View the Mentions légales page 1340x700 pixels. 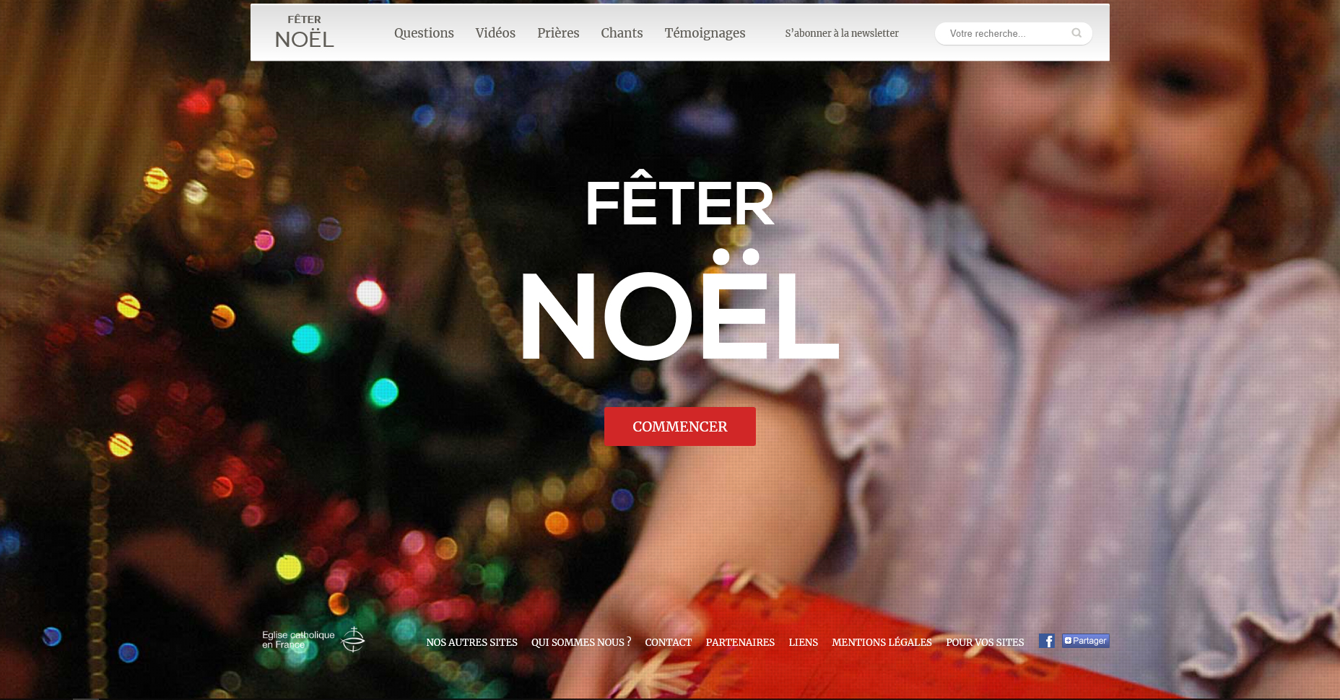(x=882, y=642)
